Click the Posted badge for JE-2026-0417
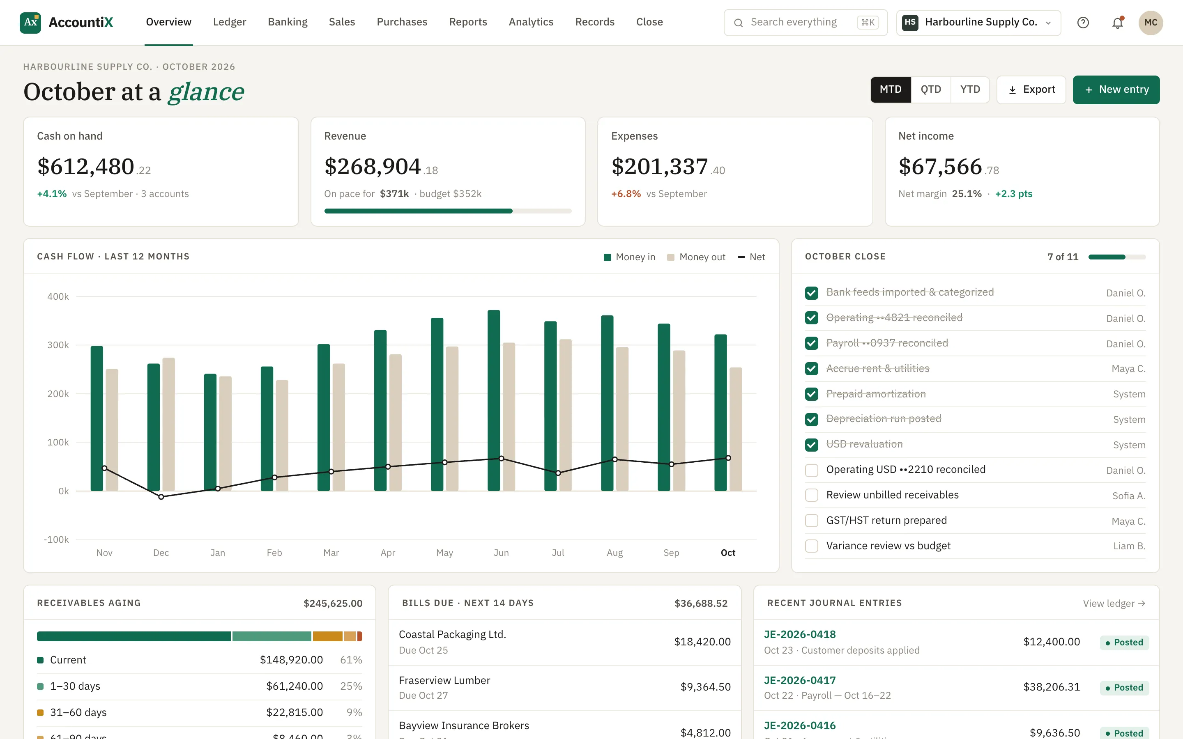 1124,688
